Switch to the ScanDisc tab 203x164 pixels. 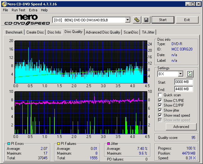click(x=131, y=32)
